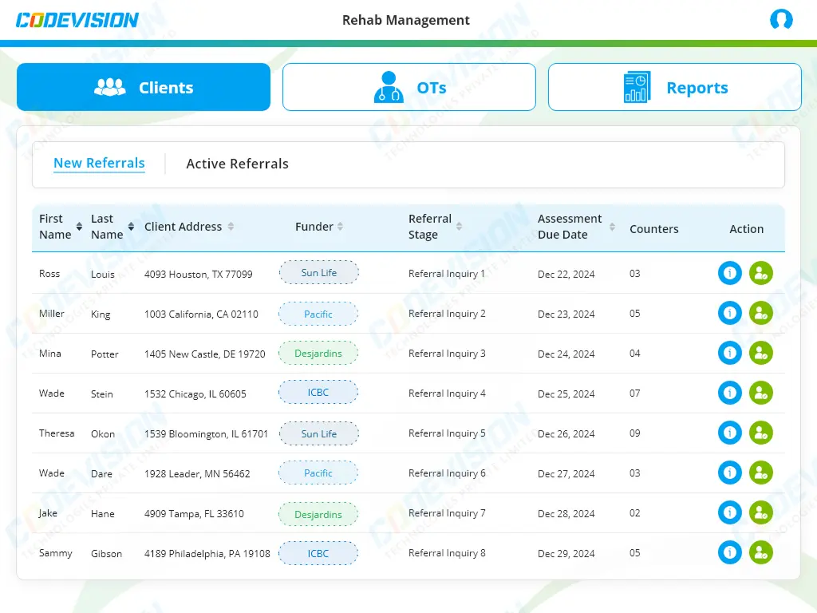Sort table by Client Address
Screen dimensions: 817x613
231,227
